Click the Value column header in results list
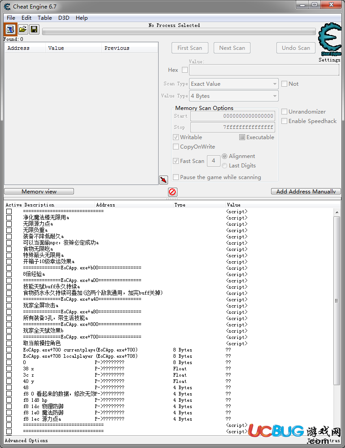This screenshot has width=345, height=448. point(73,48)
